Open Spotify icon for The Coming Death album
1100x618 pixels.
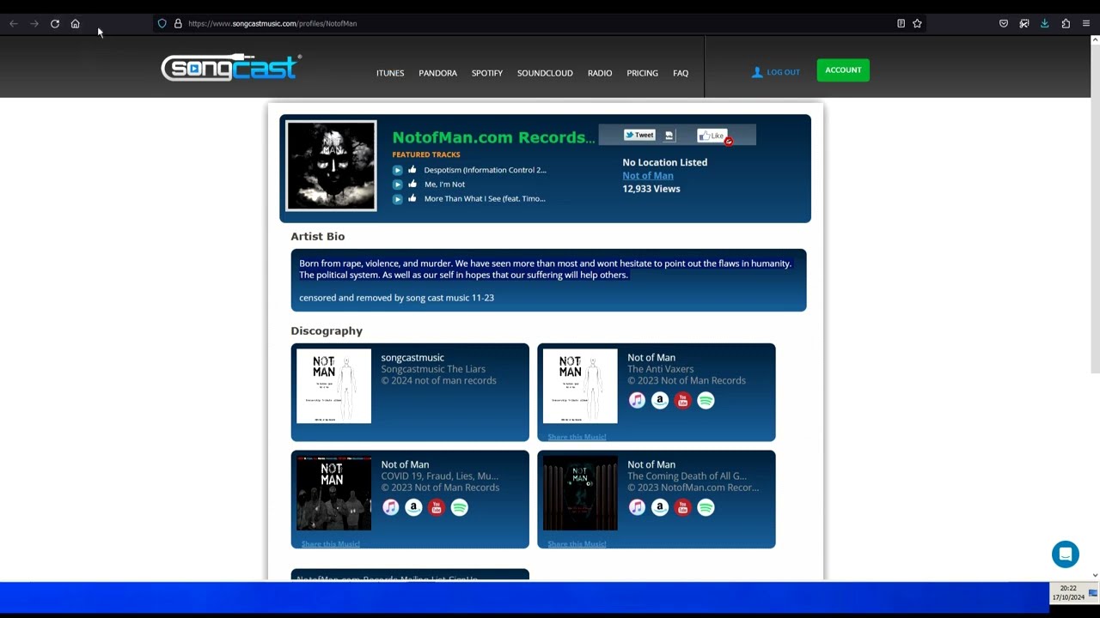(x=706, y=507)
